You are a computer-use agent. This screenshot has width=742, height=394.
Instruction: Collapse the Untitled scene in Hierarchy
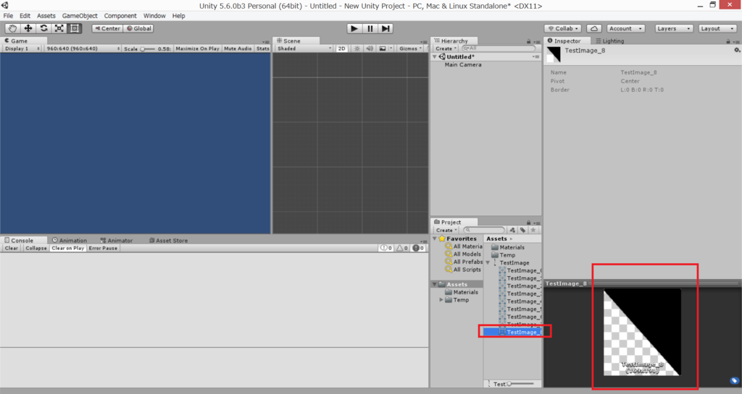(x=435, y=56)
